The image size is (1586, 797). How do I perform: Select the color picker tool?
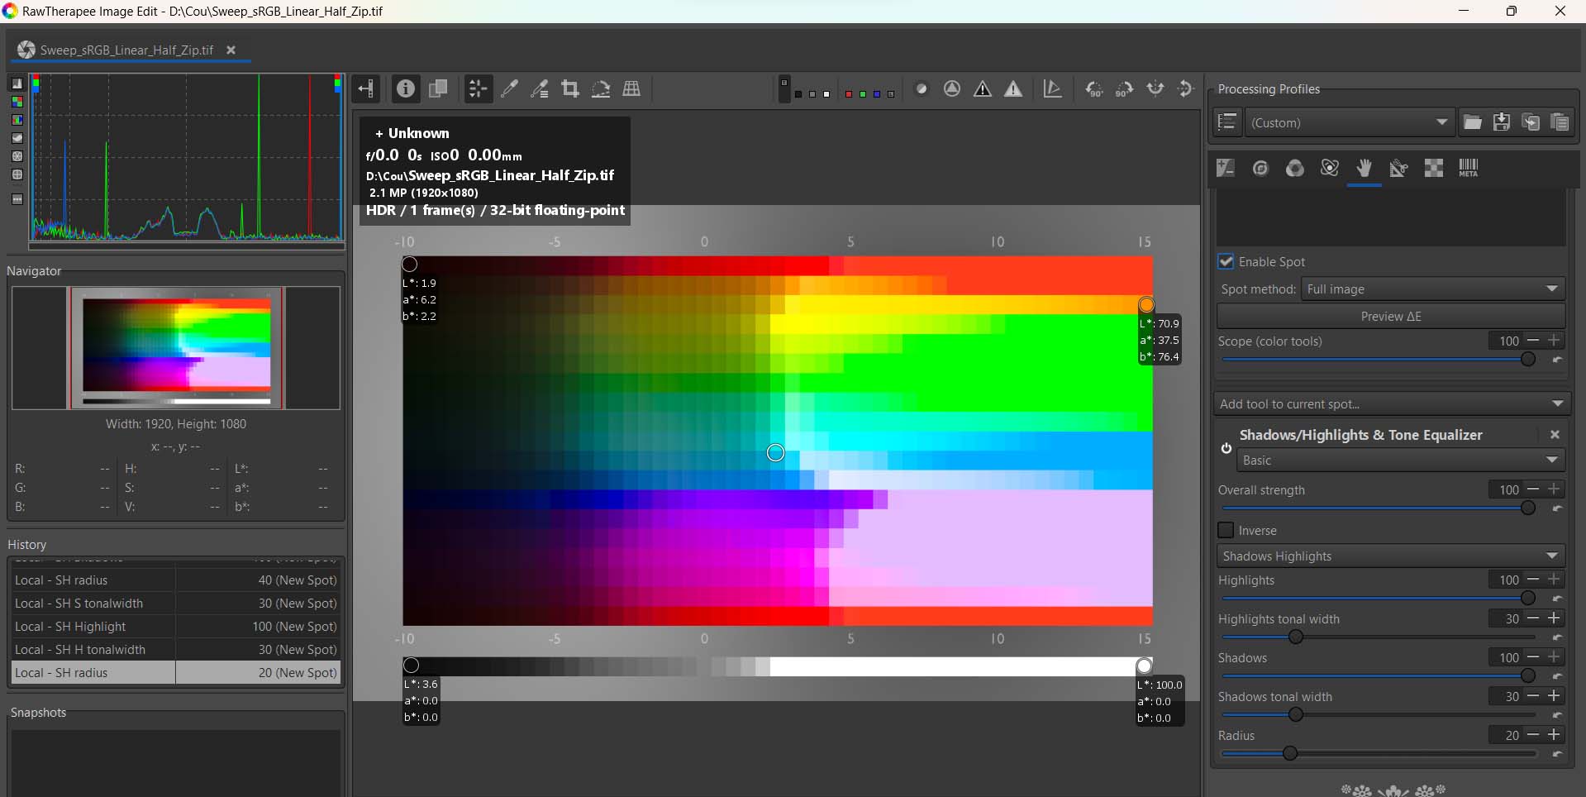click(x=510, y=88)
